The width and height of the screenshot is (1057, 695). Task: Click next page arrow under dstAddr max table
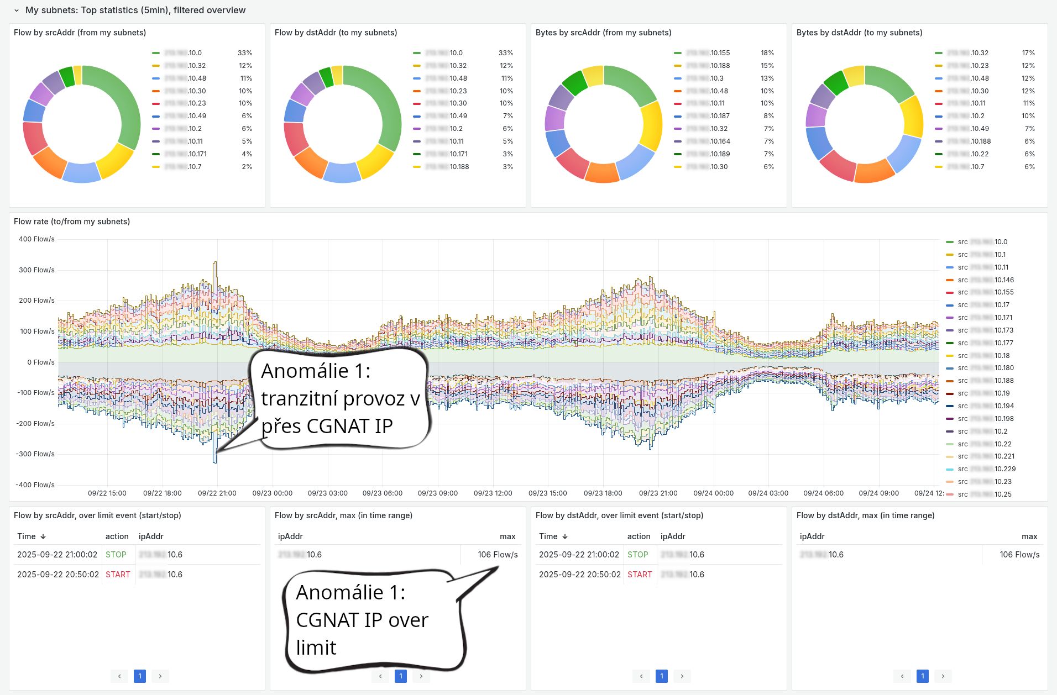943,676
